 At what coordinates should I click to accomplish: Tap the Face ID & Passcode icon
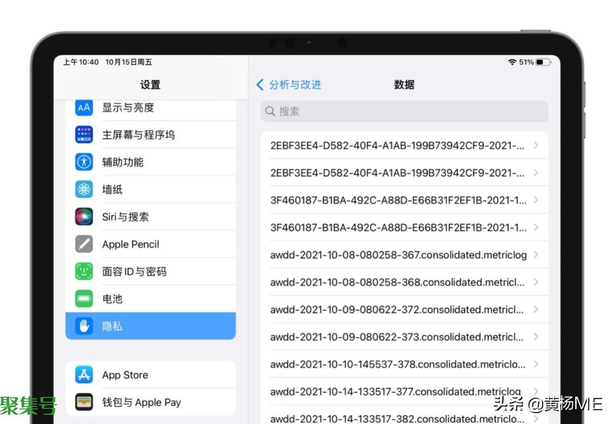pos(84,271)
